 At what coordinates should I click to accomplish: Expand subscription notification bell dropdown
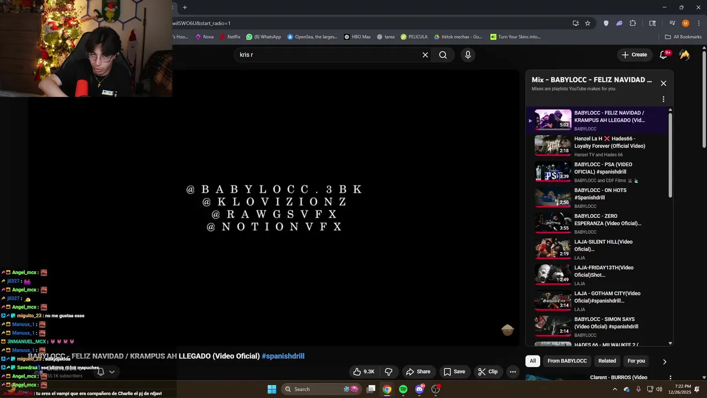tap(112, 372)
